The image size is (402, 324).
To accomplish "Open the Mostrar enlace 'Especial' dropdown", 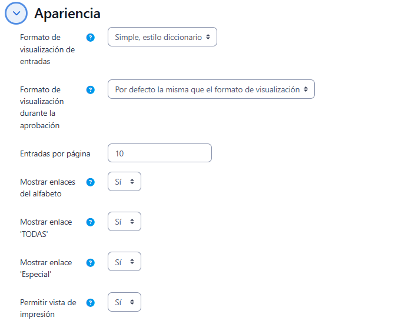I will [x=124, y=262].
